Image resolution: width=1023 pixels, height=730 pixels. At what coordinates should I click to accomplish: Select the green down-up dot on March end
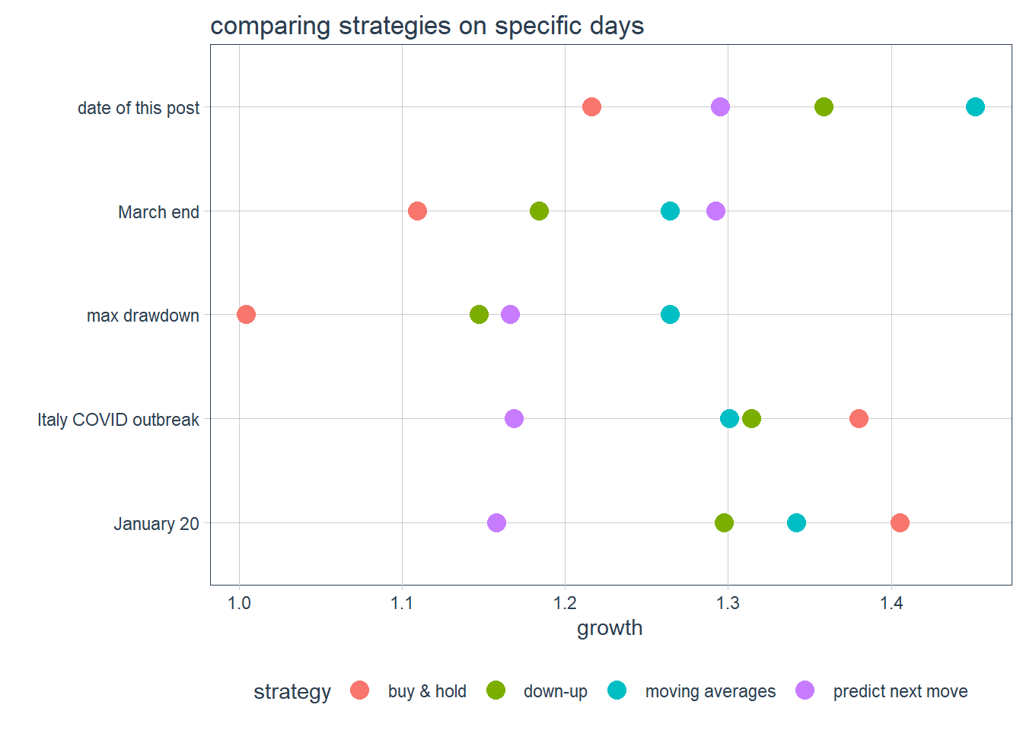coord(539,211)
